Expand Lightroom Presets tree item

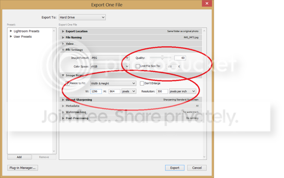[x=11, y=31]
